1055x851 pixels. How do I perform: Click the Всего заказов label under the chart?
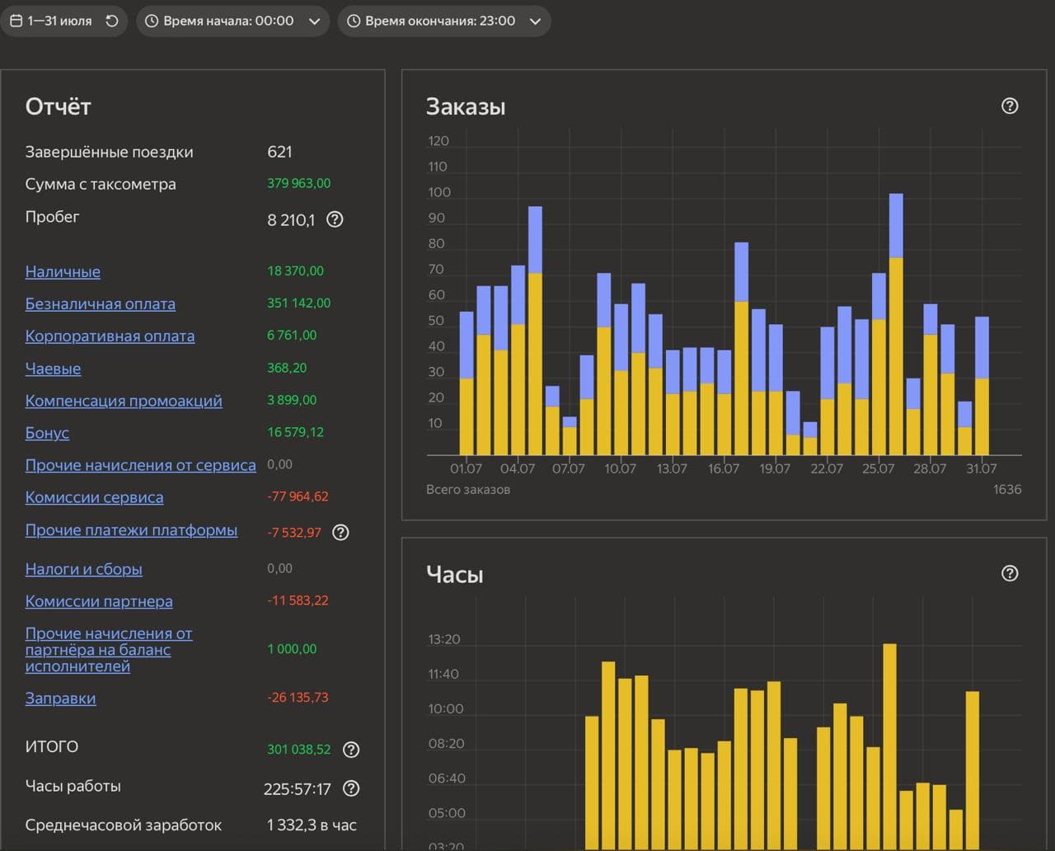pos(468,490)
